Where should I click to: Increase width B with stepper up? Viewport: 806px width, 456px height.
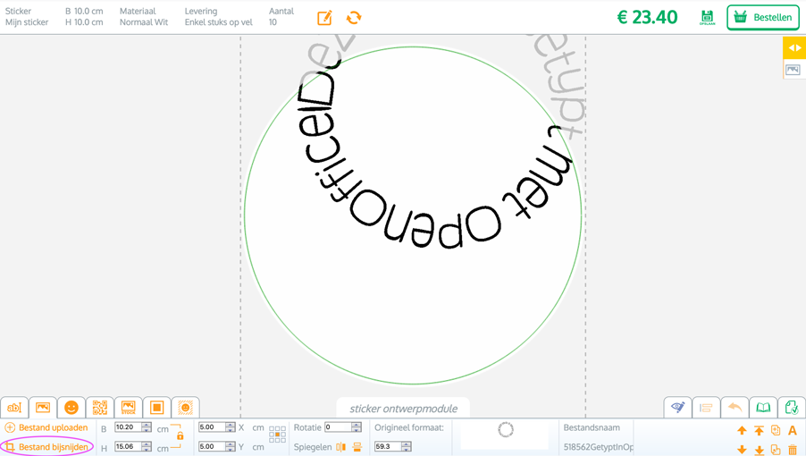coord(147,426)
